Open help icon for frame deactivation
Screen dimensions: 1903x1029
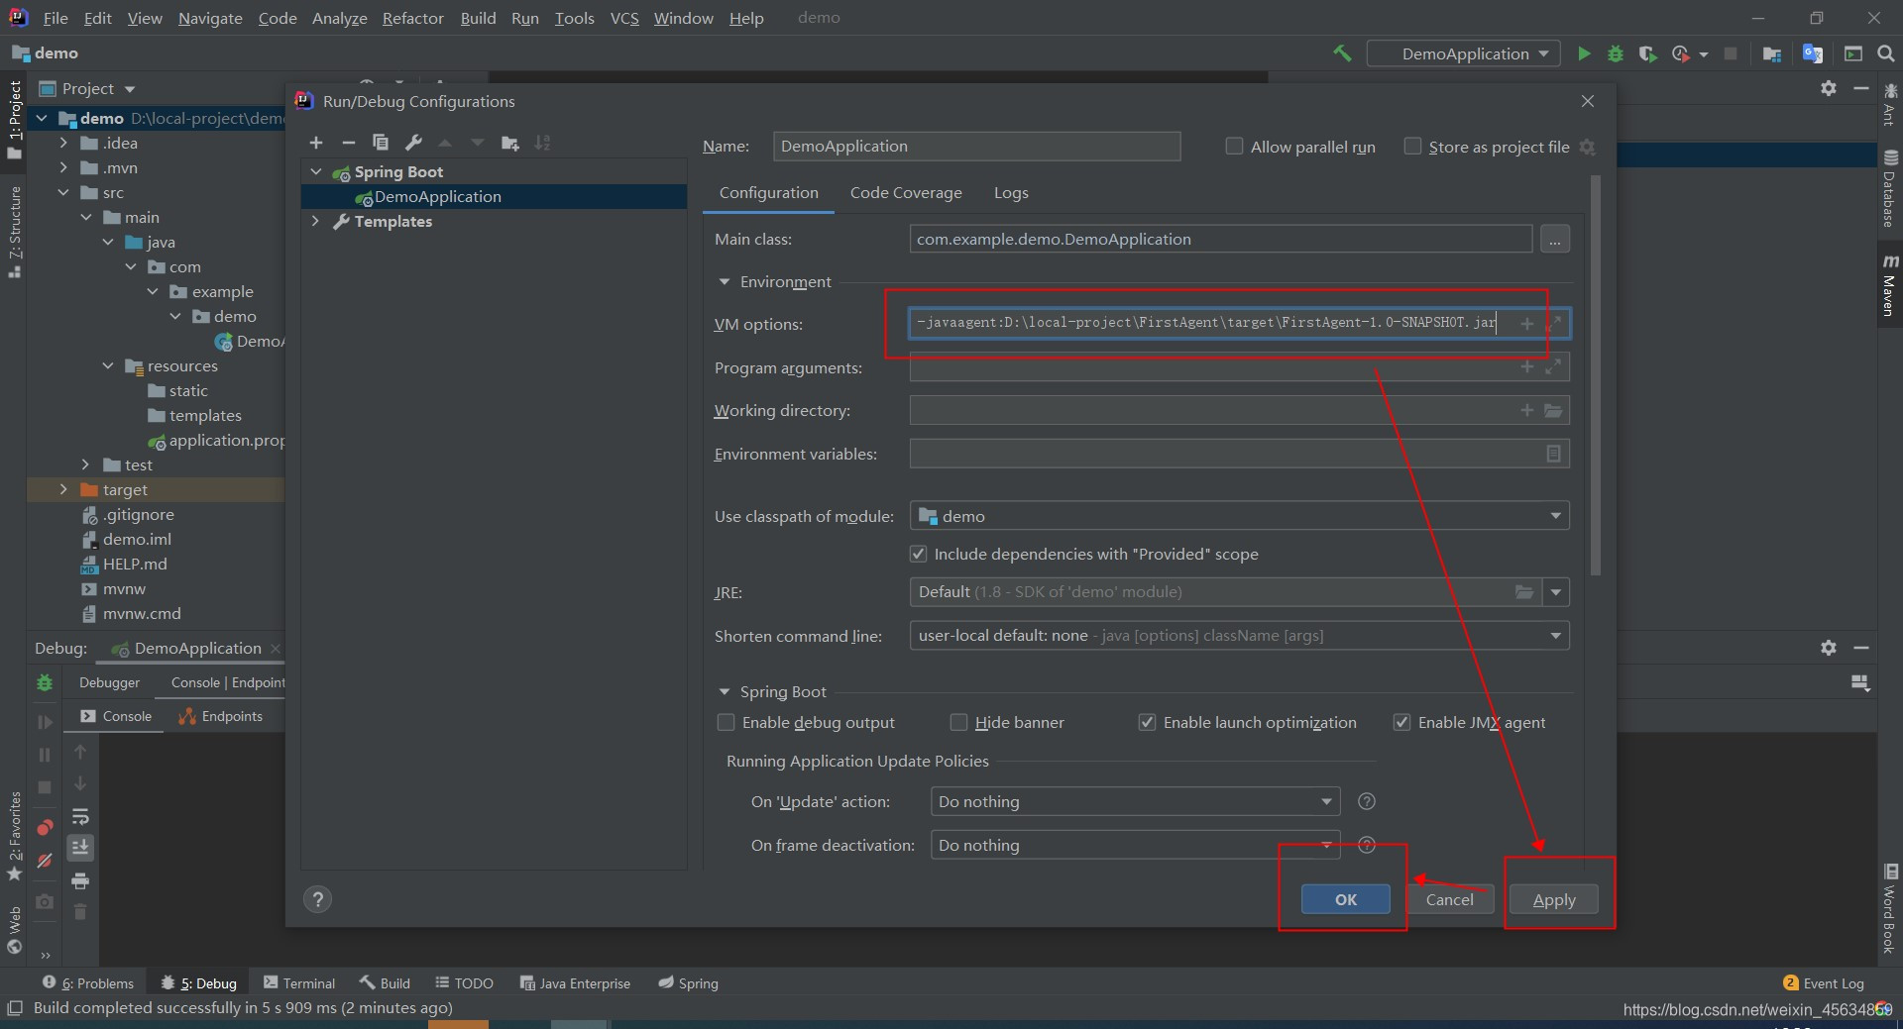point(1367,845)
